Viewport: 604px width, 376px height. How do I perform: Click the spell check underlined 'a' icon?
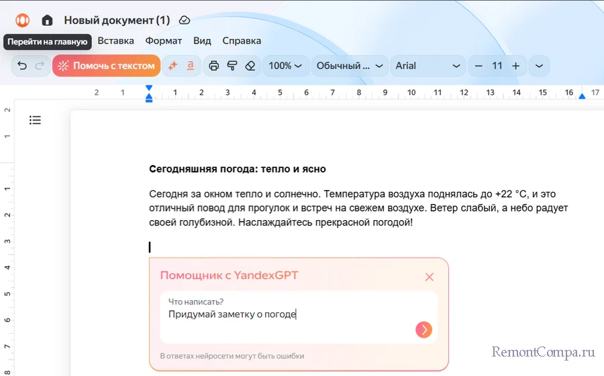[191, 66]
